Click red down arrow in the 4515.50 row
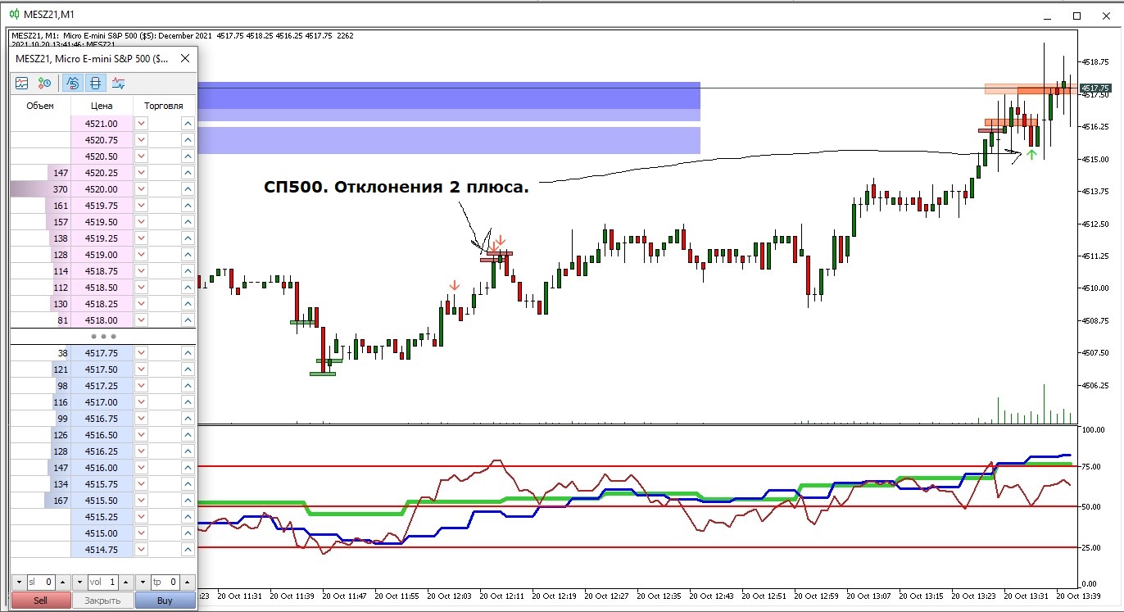Viewport: 1124px width, 612px height. pyautogui.click(x=141, y=501)
